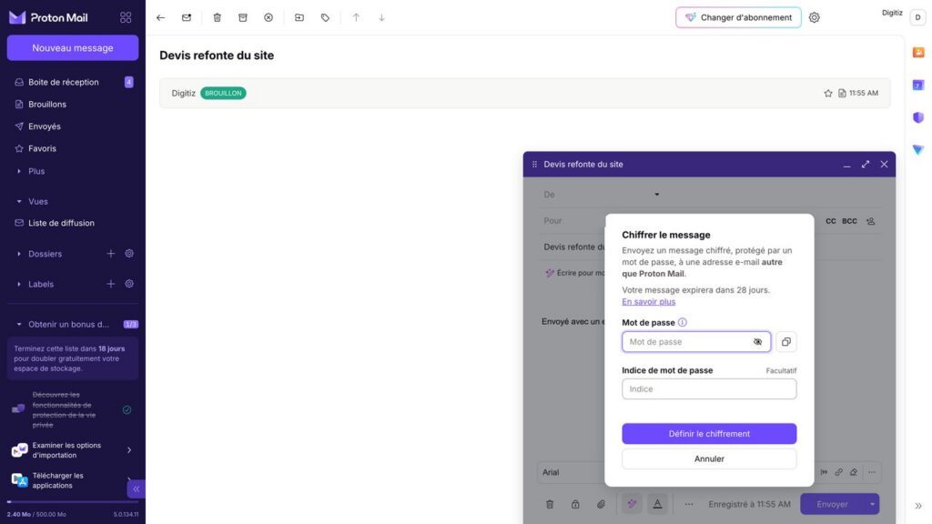This screenshot has width=932, height=524.
Task: Expand the Plus section in sidebar
Action: [19, 171]
